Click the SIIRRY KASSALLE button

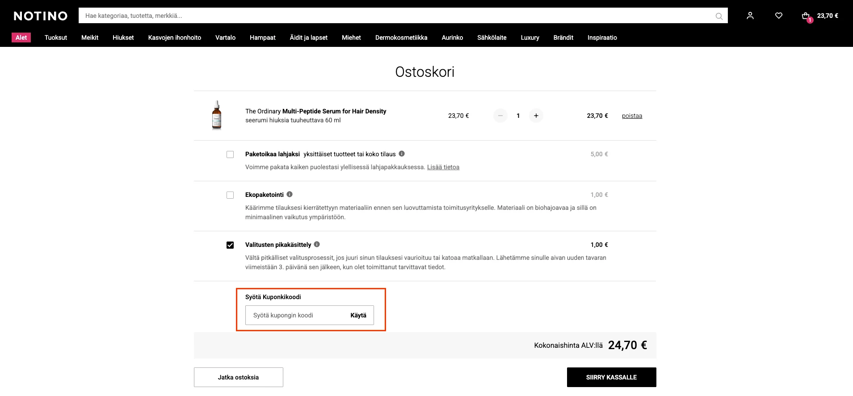point(611,377)
